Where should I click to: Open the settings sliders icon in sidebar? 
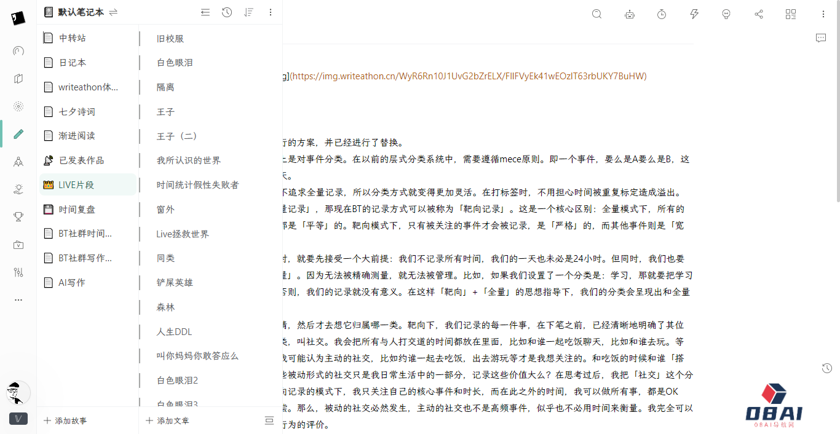point(18,272)
